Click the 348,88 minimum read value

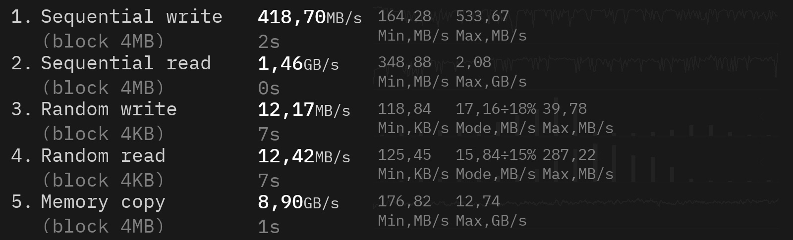coord(404,62)
